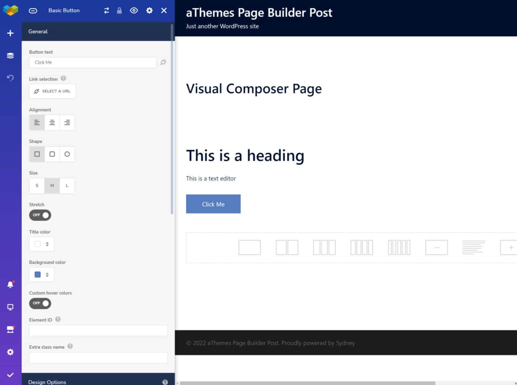Viewport: 517px width, 385px height.
Task: Click the Visual Composer Page title
Action: tap(254, 89)
